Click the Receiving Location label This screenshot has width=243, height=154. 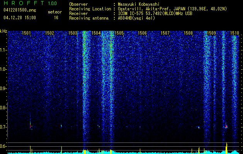(90, 9)
